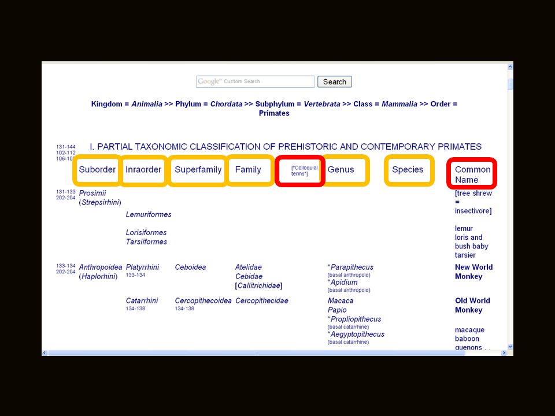Click the Google Custom Search input field
This screenshot has height=416, width=555.
point(255,81)
